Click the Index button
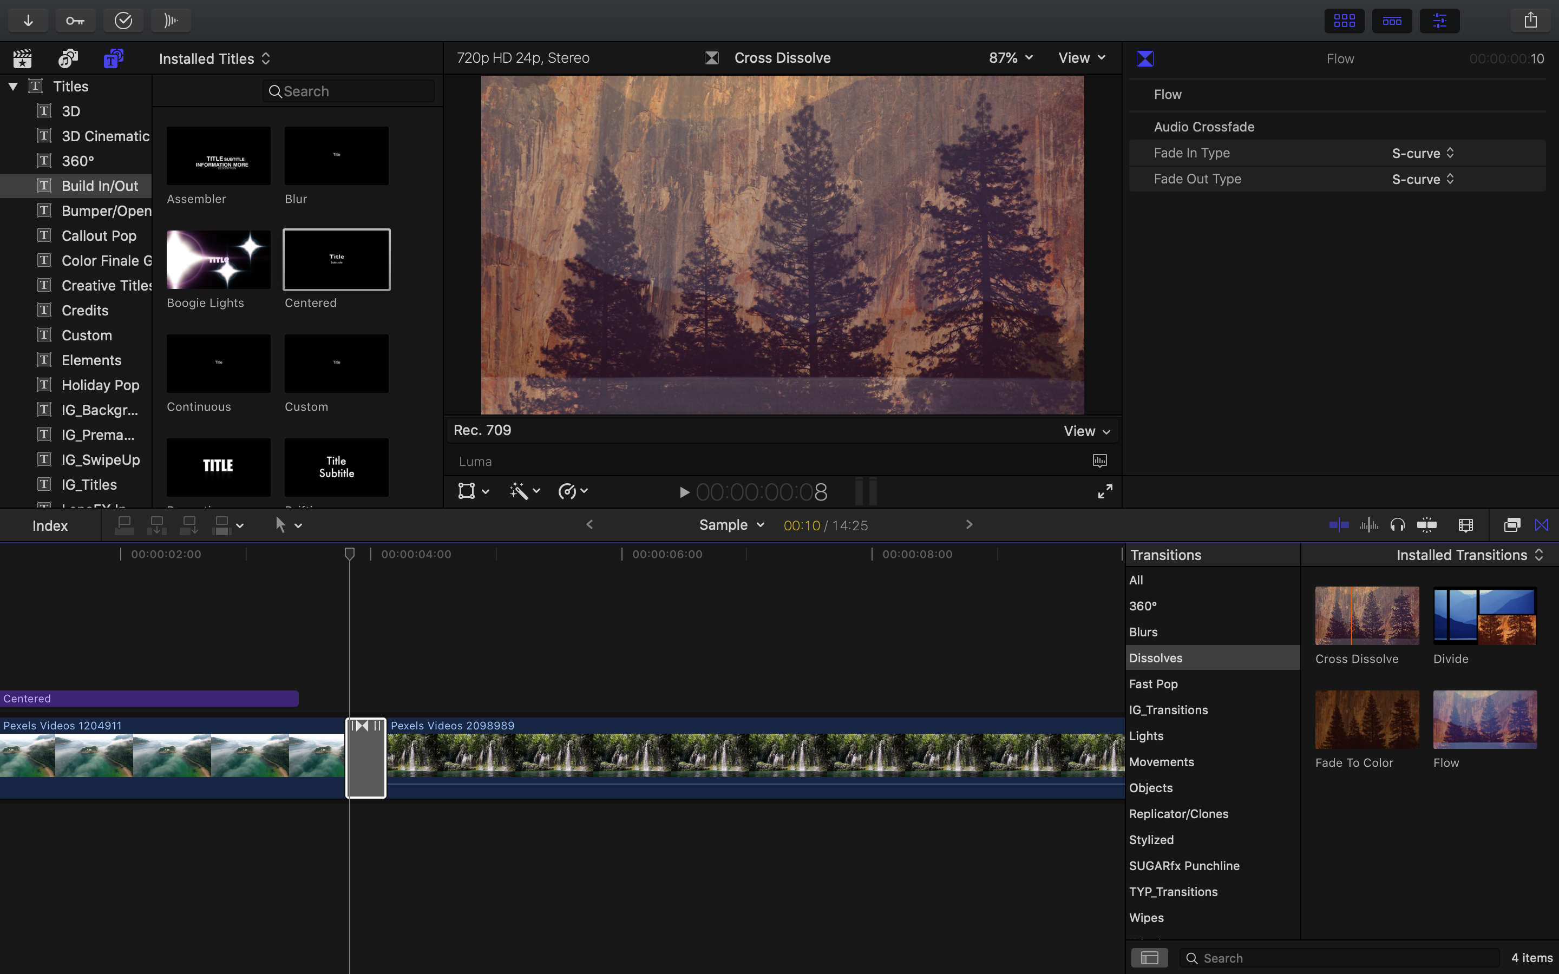This screenshot has width=1559, height=974. 50,525
